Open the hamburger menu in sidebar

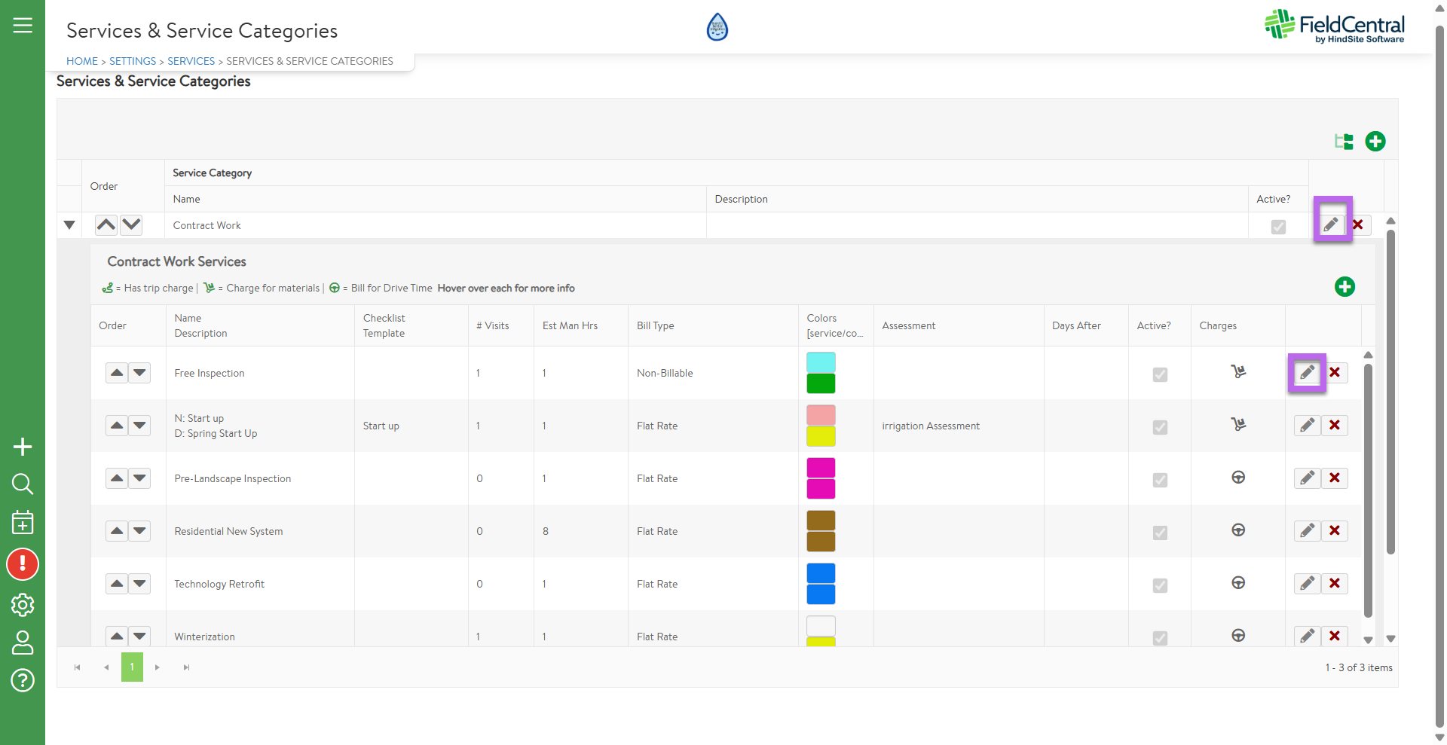(23, 26)
